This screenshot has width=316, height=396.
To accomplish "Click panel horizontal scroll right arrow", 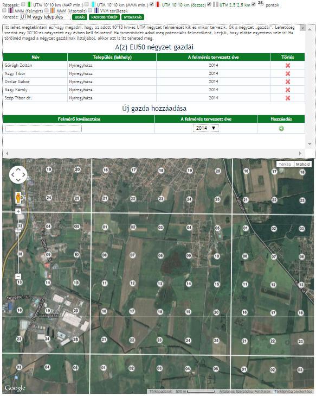I will coord(300,153).
